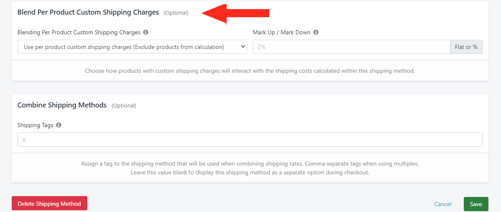The width and height of the screenshot is (501, 212).
Task: Focus the Shipping Tags text field
Action: tap(250, 140)
